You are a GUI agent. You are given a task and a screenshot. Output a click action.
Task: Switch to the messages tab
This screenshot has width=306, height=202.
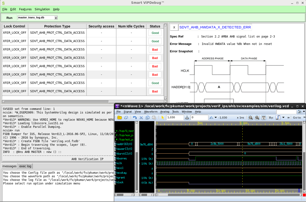coord(10,166)
